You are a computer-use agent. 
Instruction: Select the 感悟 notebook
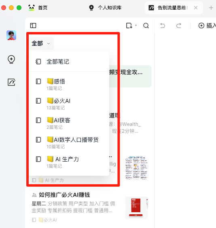[x=69, y=84]
